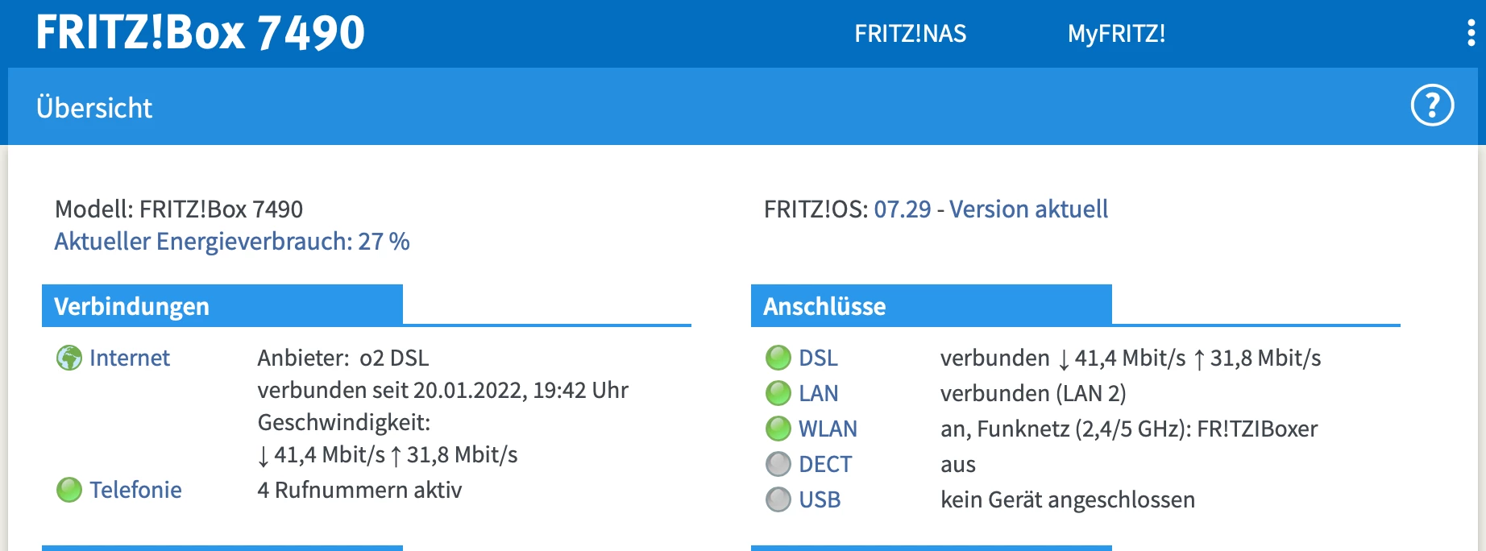1486x551 pixels.
Task: Open the FRITZ!NAS menu item
Action: 910,34
